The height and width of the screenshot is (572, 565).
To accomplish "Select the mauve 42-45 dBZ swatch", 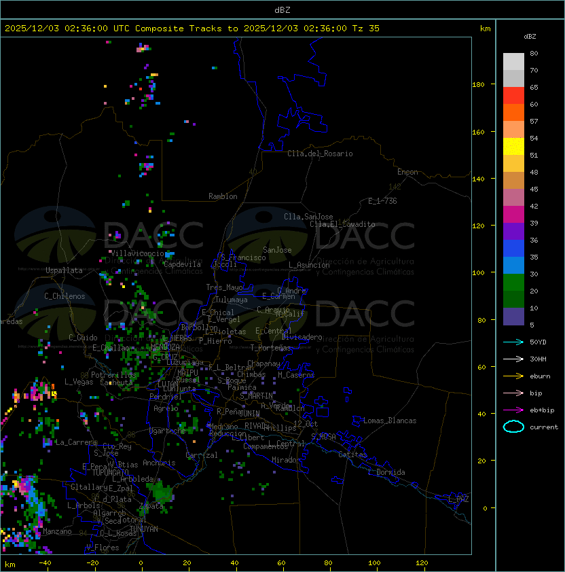I will pyautogui.click(x=513, y=198).
